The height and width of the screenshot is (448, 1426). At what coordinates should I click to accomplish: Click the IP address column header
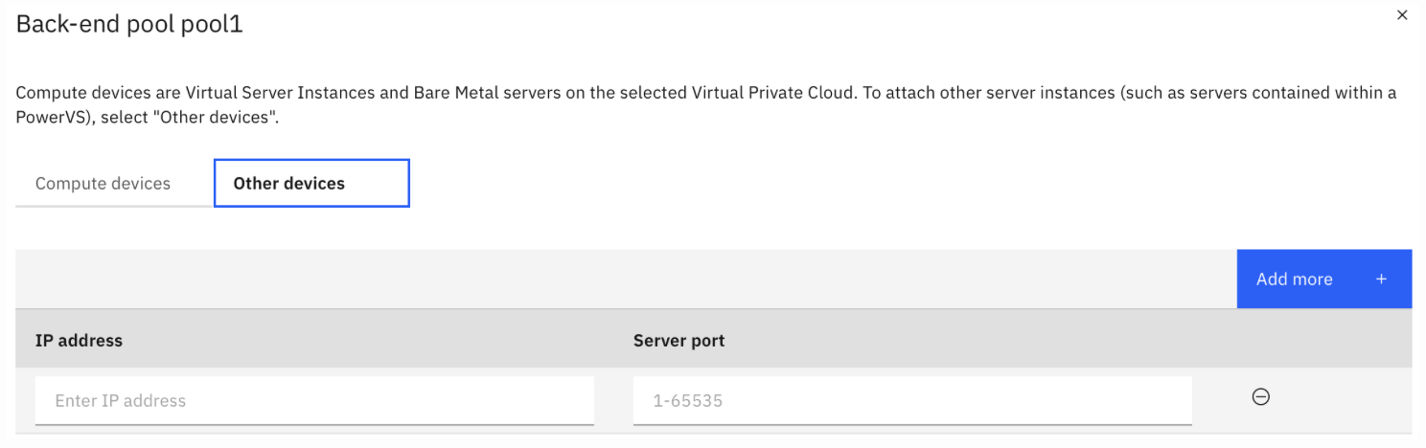click(79, 340)
